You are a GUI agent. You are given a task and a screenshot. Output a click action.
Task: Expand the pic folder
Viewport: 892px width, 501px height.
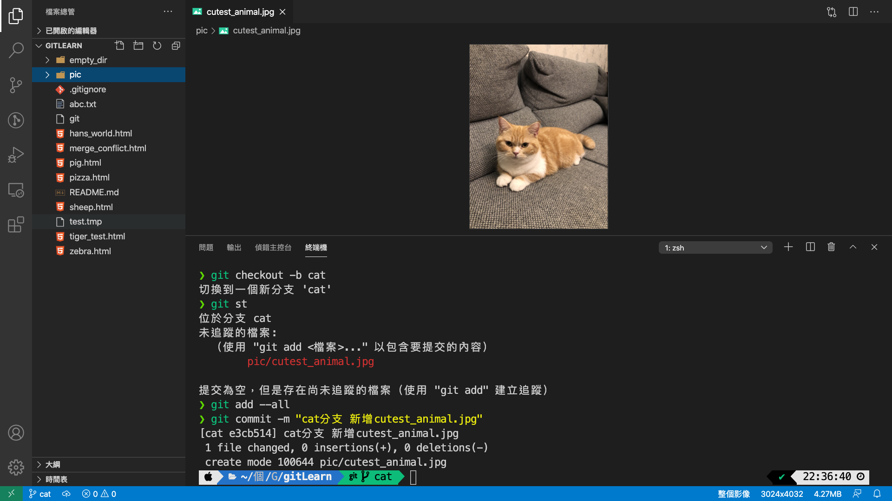pyautogui.click(x=109, y=75)
